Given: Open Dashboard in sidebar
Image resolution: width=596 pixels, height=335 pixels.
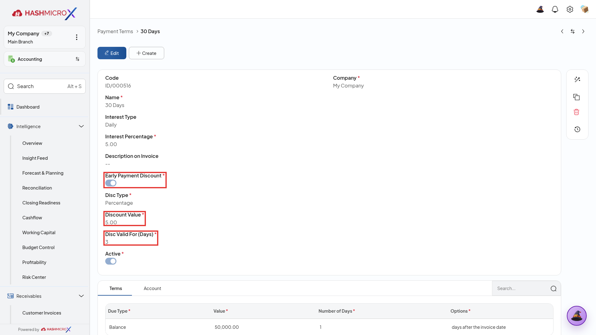Looking at the screenshot, I should [45, 107].
